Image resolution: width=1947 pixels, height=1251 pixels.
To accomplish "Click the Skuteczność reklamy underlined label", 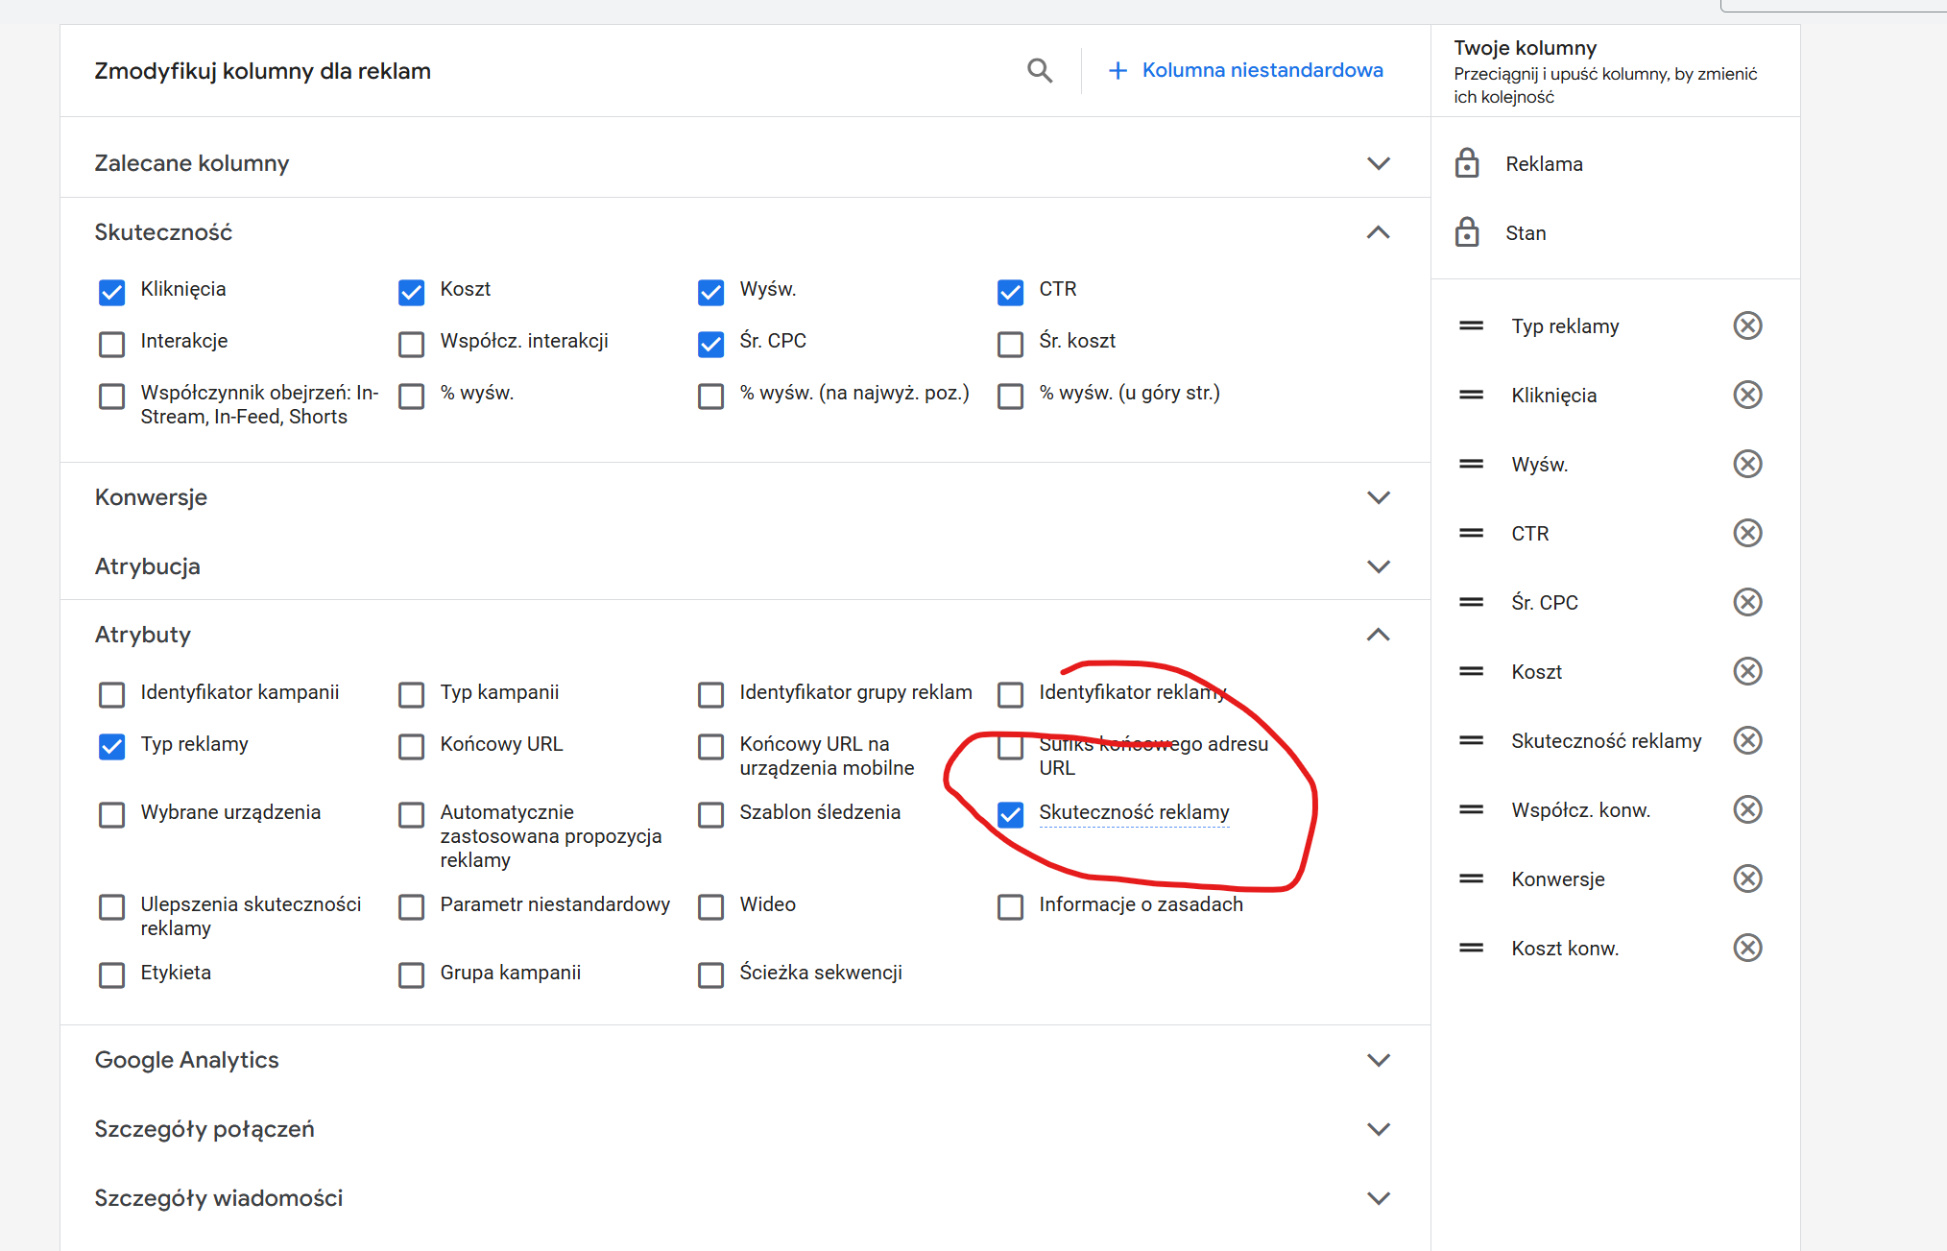I will point(1134,812).
